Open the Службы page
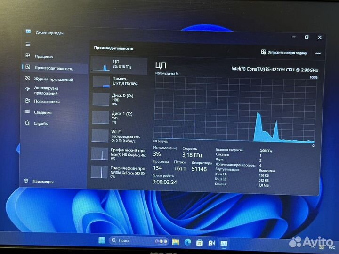This screenshot has height=254, width=339. point(41,124)
